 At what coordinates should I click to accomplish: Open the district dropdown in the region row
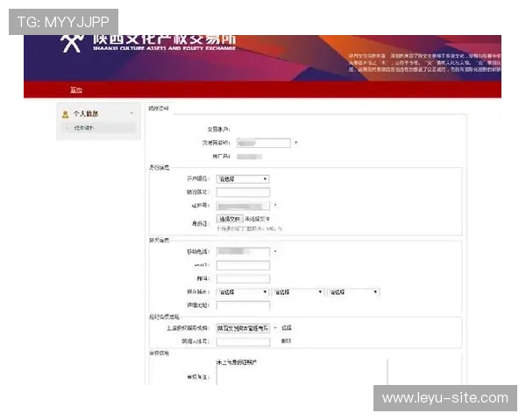[353, 292]
